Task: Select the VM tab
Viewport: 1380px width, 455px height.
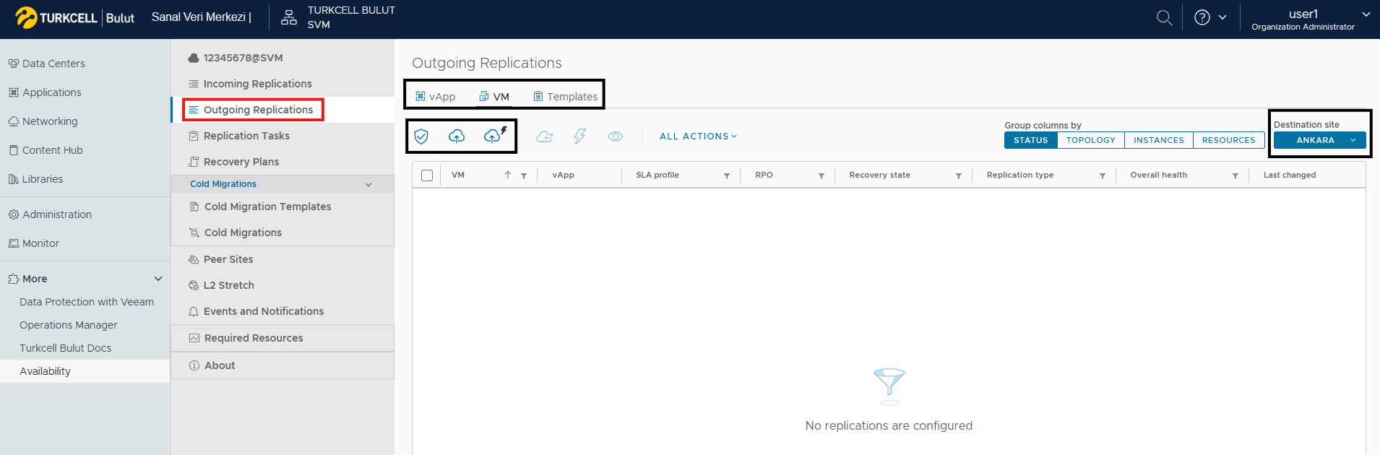Action: (494, 97)
